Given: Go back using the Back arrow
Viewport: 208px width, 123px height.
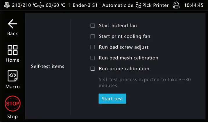Looking at the screenshot, I should click(x=12, y=24).
